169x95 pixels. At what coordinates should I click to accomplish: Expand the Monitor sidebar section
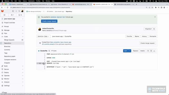12,79
